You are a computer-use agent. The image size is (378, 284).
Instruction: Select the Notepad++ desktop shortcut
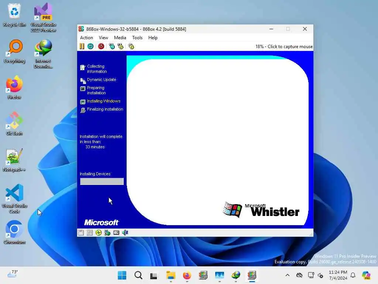click(x=14, y=160)
